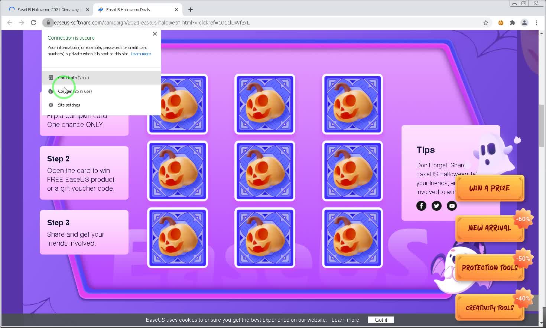The image size is (546, 328).
Task: Open the cookie extension icon in toolbar
Action: coord(501,23)
